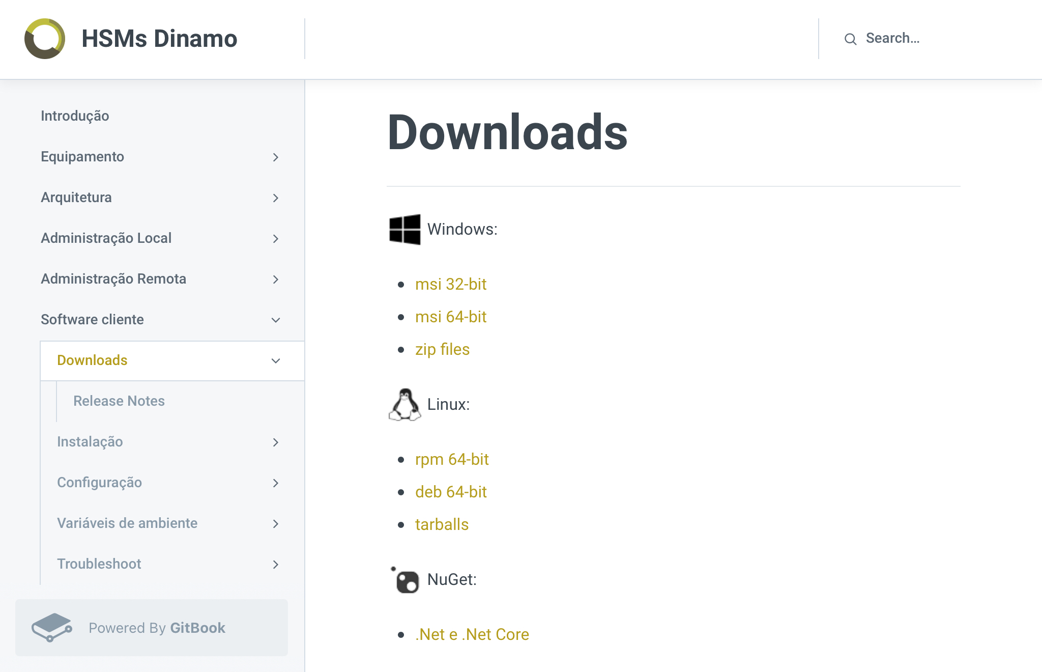Expand Variáveis de ambiente chevron
The image size is (1042, 672).
(x=276, y=524)
